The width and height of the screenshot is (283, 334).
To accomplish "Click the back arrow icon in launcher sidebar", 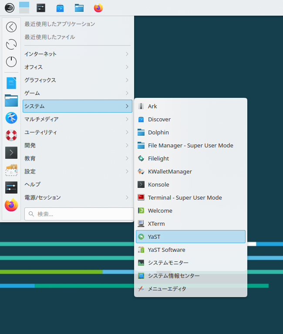I will pyautogui.click(x=11, y=27).
